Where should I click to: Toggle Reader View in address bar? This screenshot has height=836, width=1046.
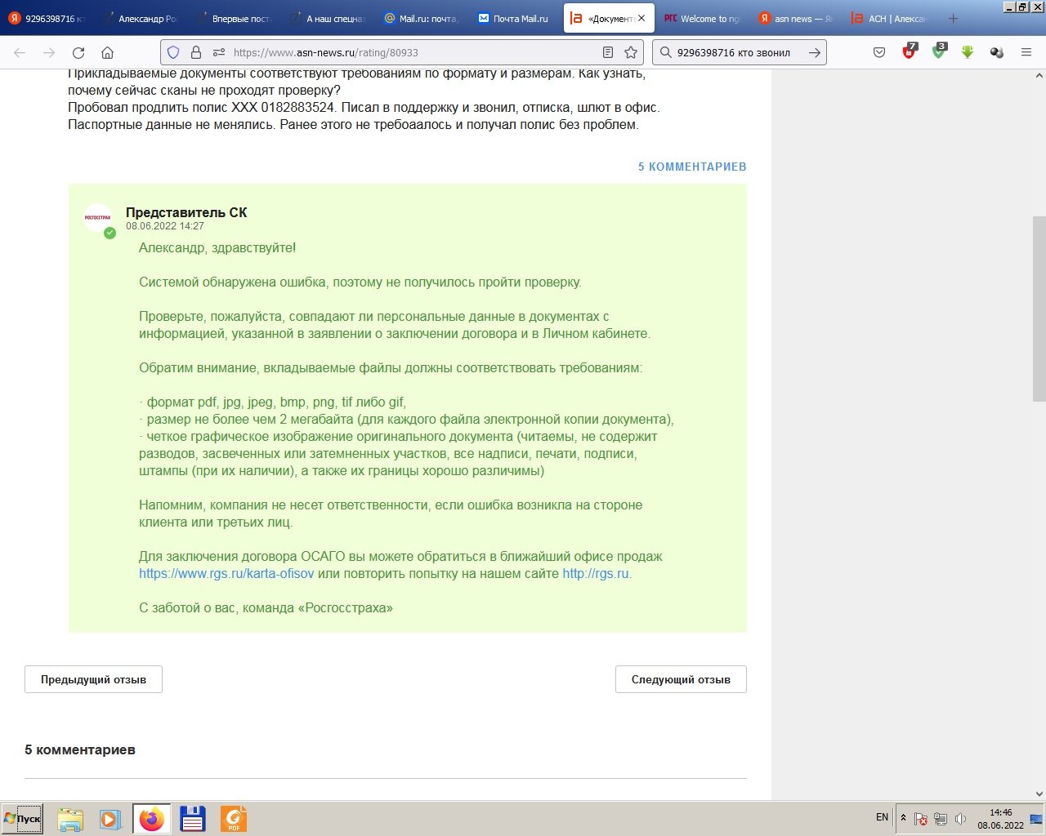[608, 52]
